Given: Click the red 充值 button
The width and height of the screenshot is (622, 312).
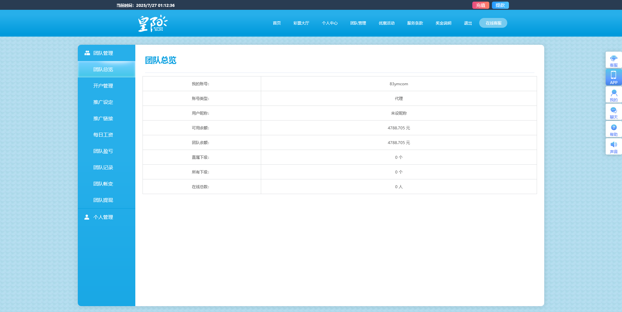Looking at the screenshot, I should [480, 5].
